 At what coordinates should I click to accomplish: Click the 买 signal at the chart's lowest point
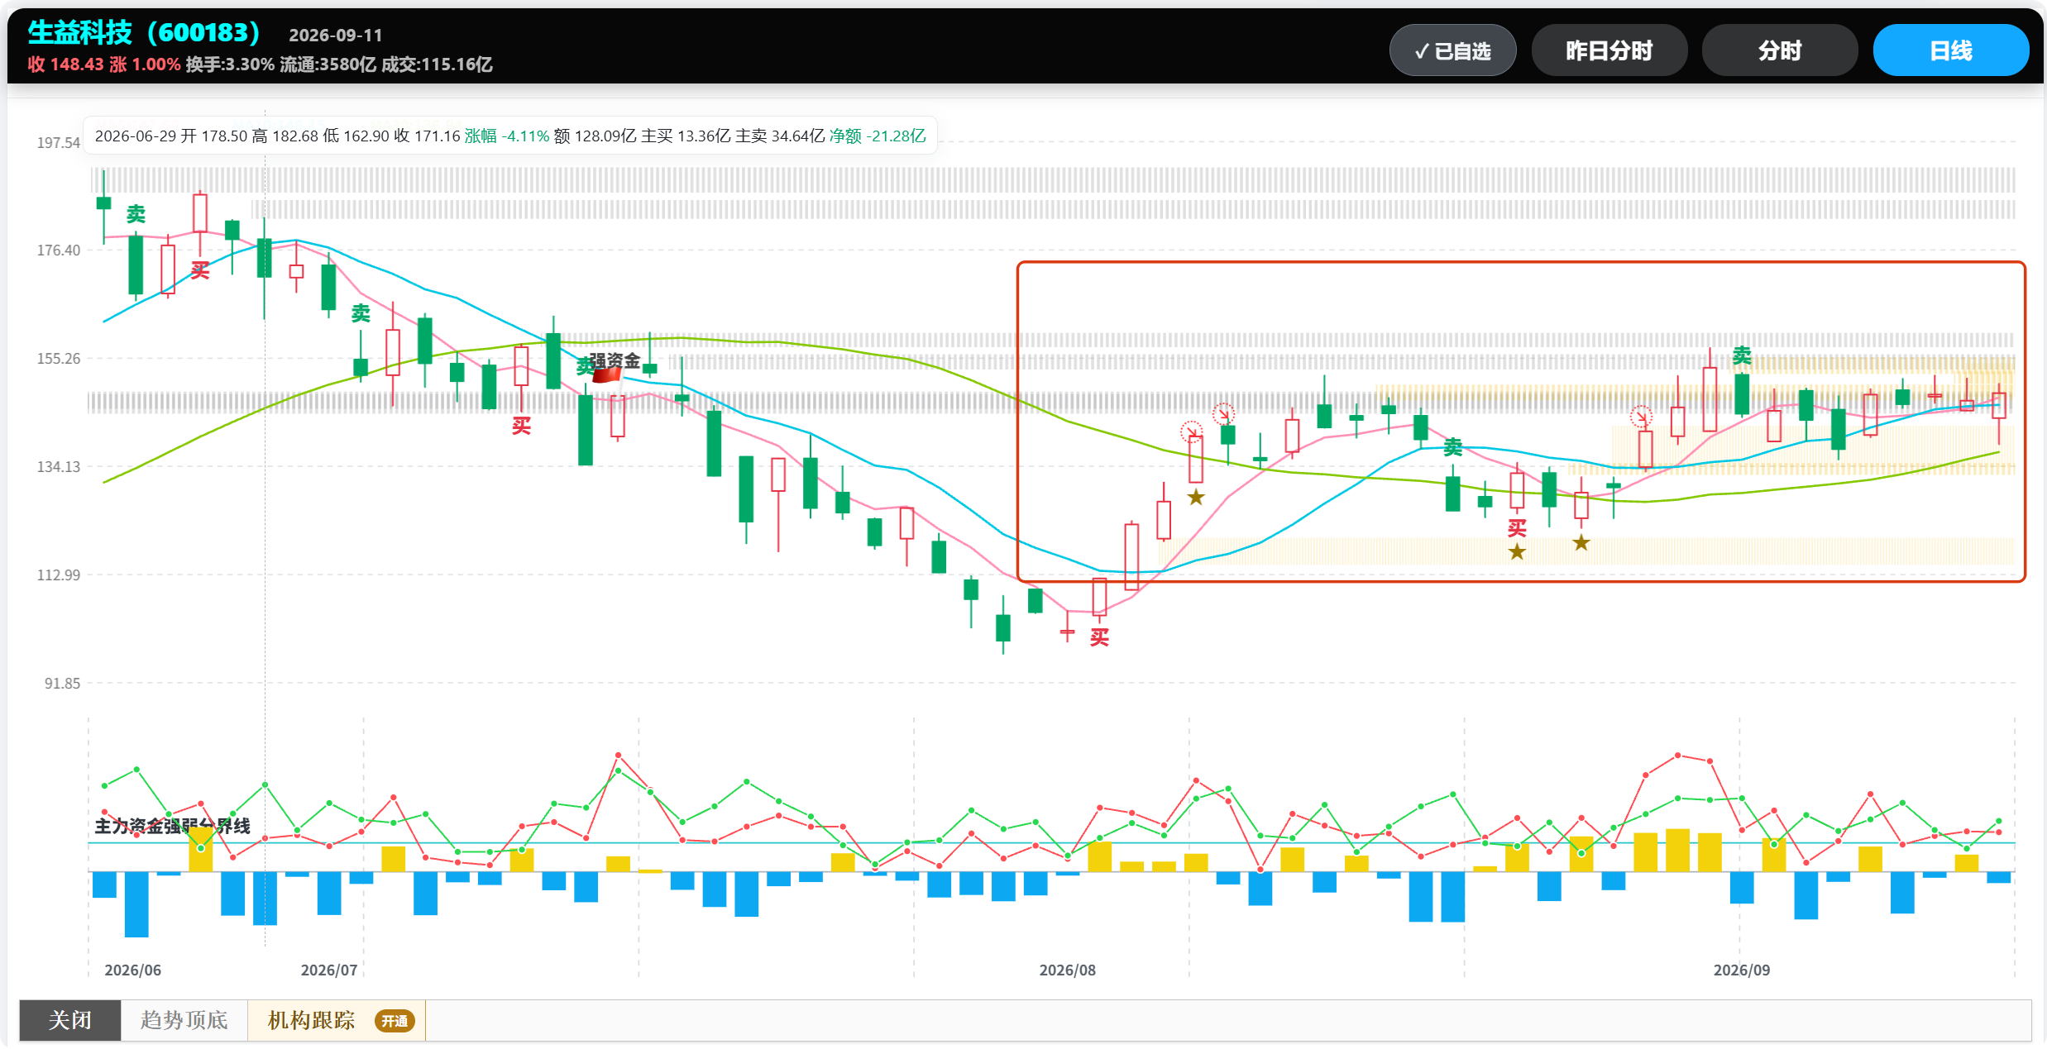[1099, 637]
